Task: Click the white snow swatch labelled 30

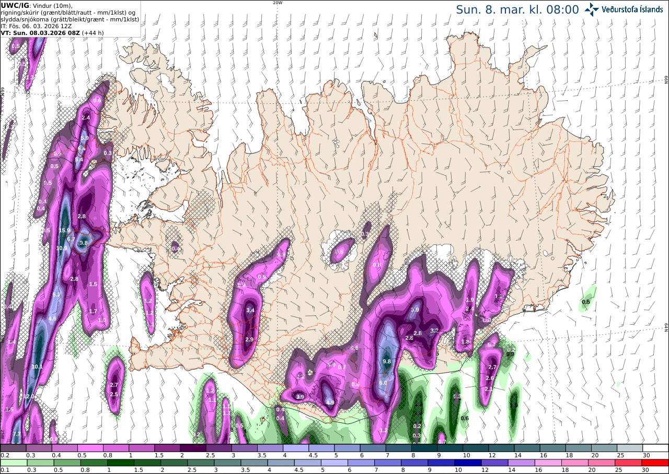Action: 655,448
